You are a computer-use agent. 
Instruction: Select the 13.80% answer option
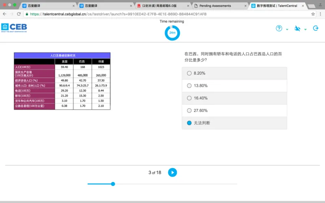pyautogui.click(x=234, y=86)
